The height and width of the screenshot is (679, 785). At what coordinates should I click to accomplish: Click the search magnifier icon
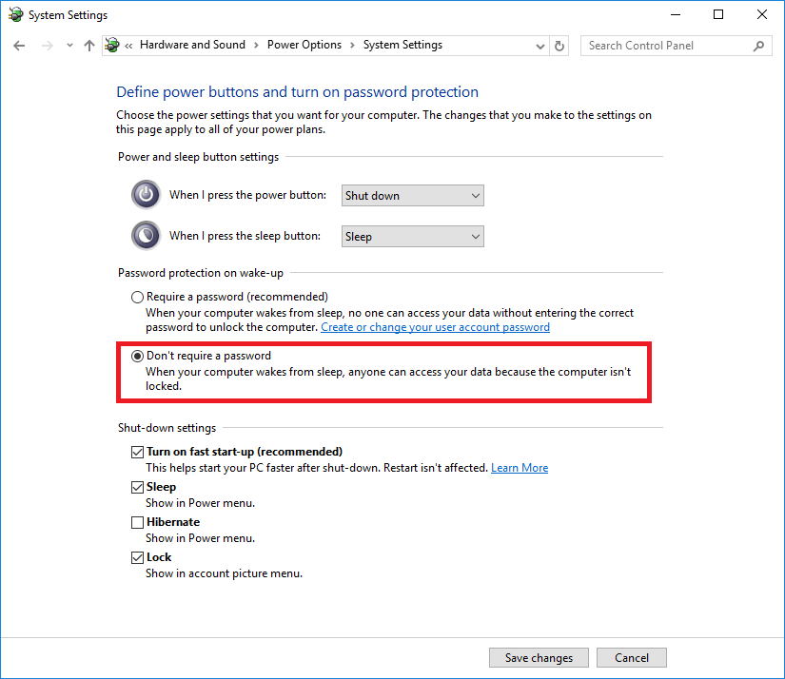point(758,46)
